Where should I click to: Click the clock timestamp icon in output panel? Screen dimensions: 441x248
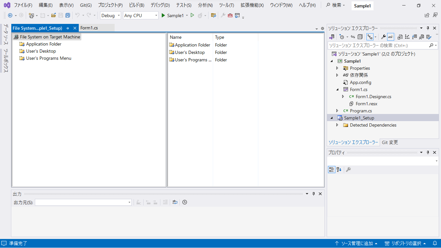click(185, 202)
